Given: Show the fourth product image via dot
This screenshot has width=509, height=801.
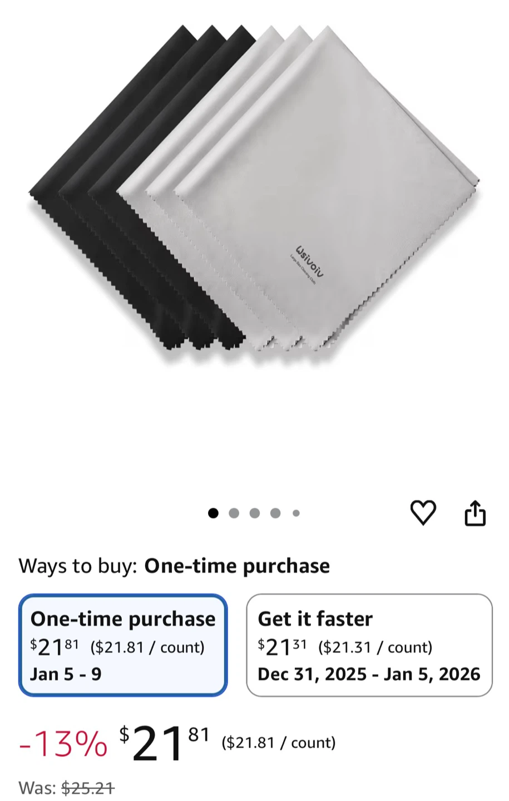Looking at the screenshot, I should pos(275,513).
